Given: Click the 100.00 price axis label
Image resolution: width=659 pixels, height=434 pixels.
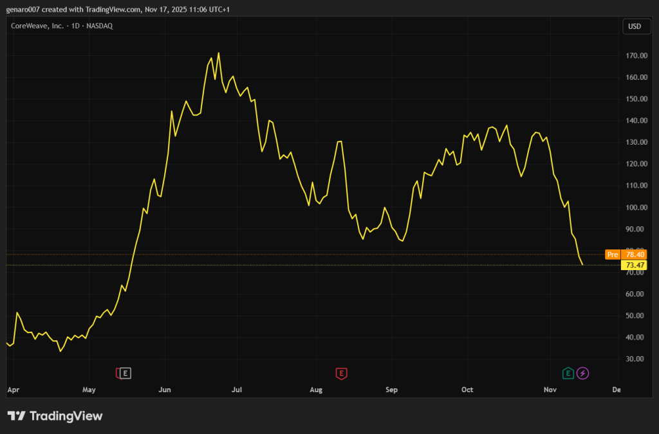Looking at the screenshot, I should click(x=635, y=208).
